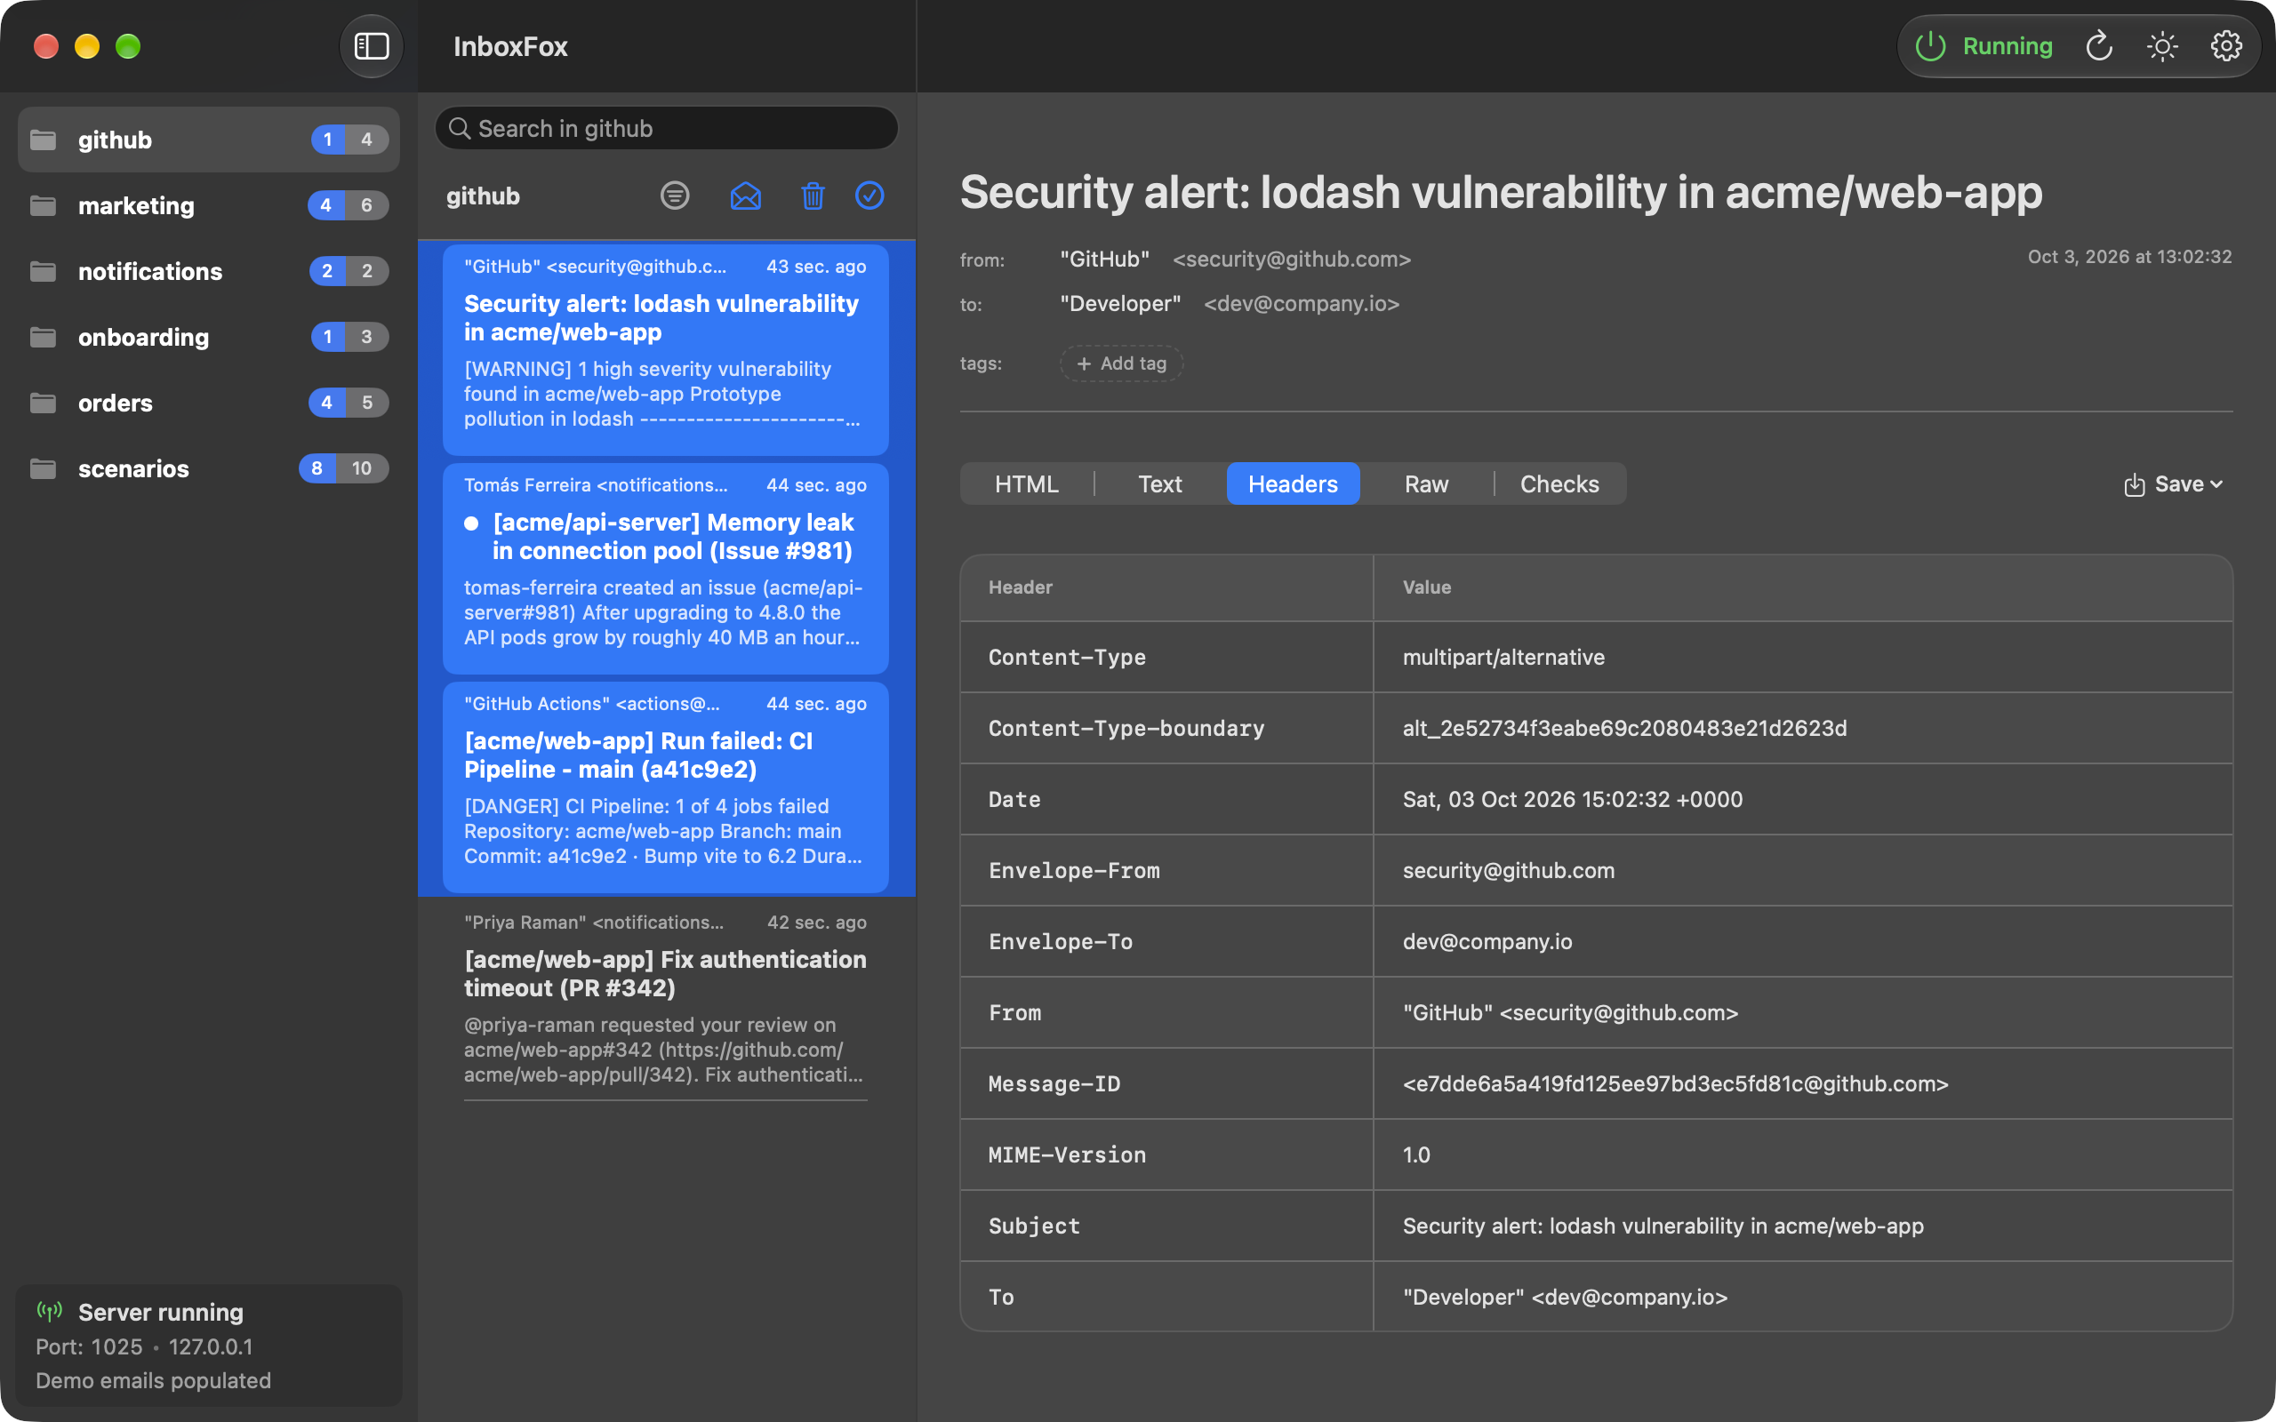Open the scenarios folder
Screen dimensions: 2276x1422
[x=209, y=468]
